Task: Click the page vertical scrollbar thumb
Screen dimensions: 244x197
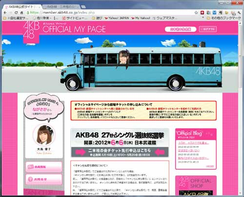Action: [240, 56]
